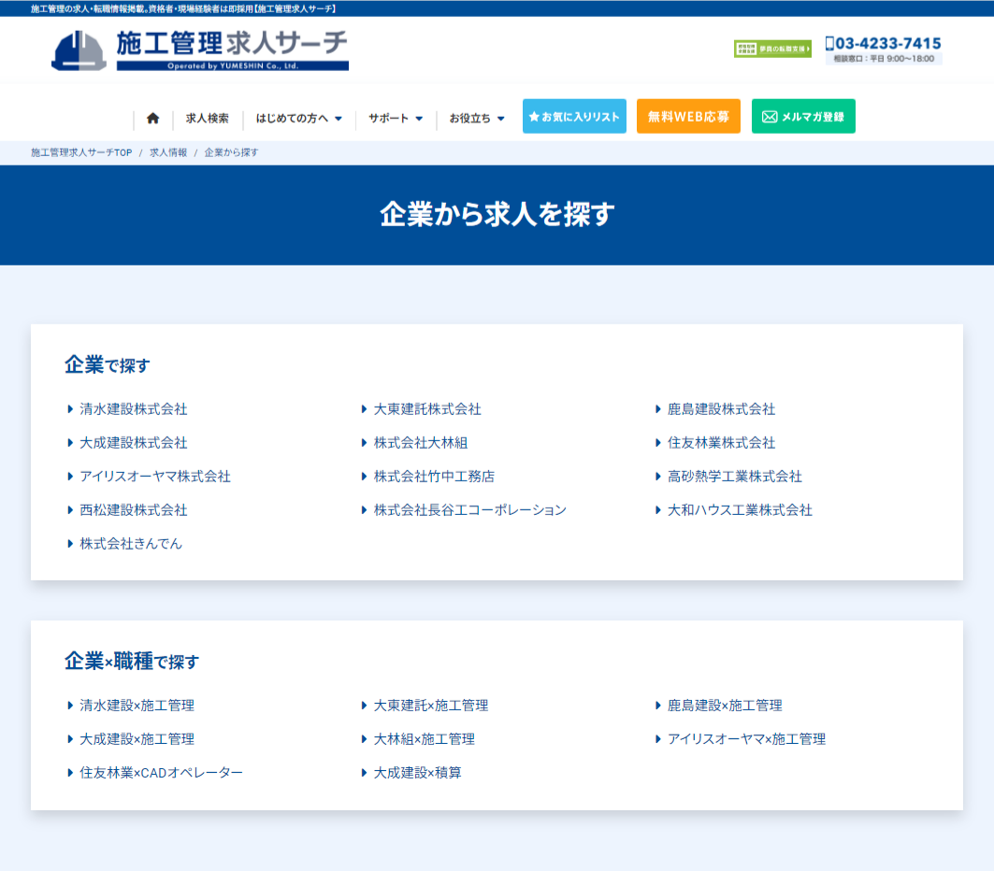Viewport: 994px width, 871px height.
Task: Click the green banner next to phone number
Action: coord(772,49)
